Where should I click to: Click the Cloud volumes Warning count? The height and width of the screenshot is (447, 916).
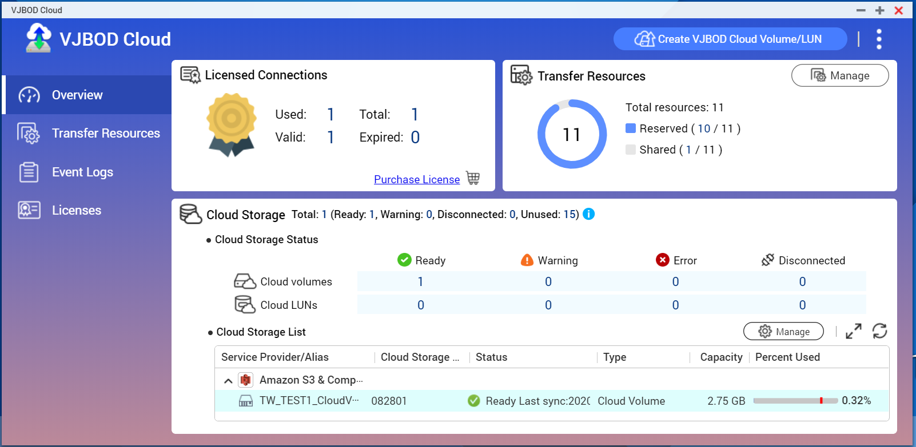(548, 281)
